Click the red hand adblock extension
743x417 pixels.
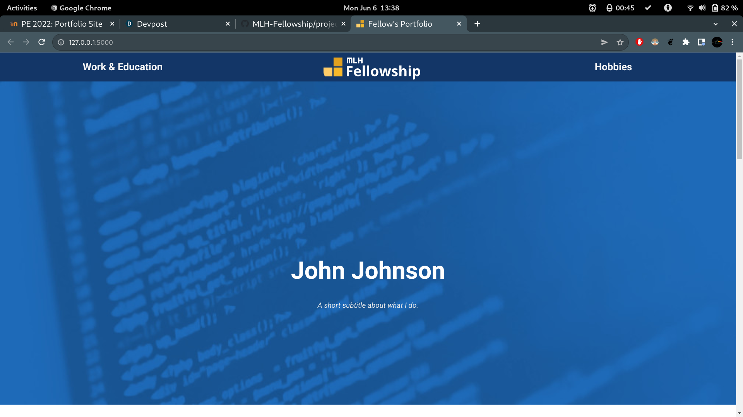[639, 42]
